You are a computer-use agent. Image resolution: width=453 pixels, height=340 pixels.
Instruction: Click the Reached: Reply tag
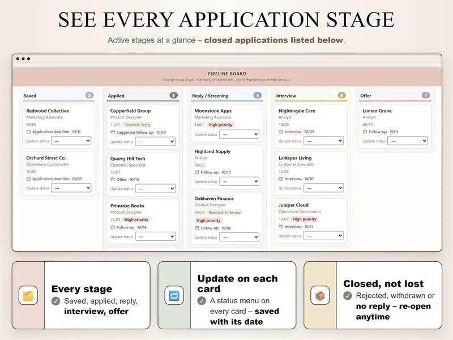(x=138, y=125)
